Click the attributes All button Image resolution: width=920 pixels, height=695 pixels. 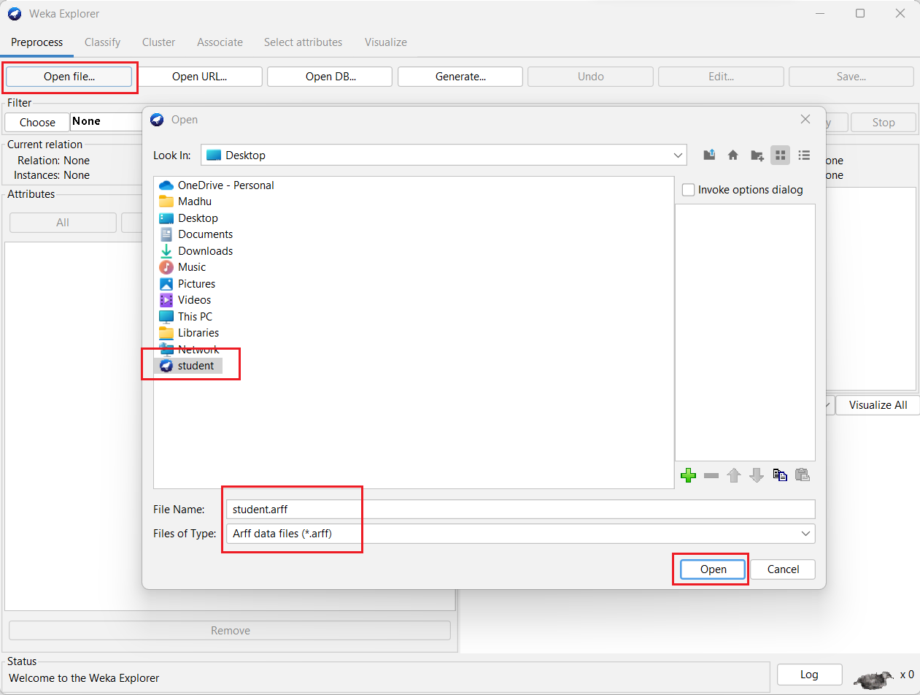point(63,223)
